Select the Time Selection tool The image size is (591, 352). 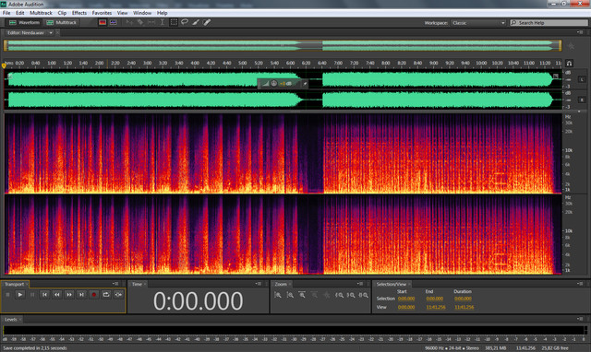163,22
